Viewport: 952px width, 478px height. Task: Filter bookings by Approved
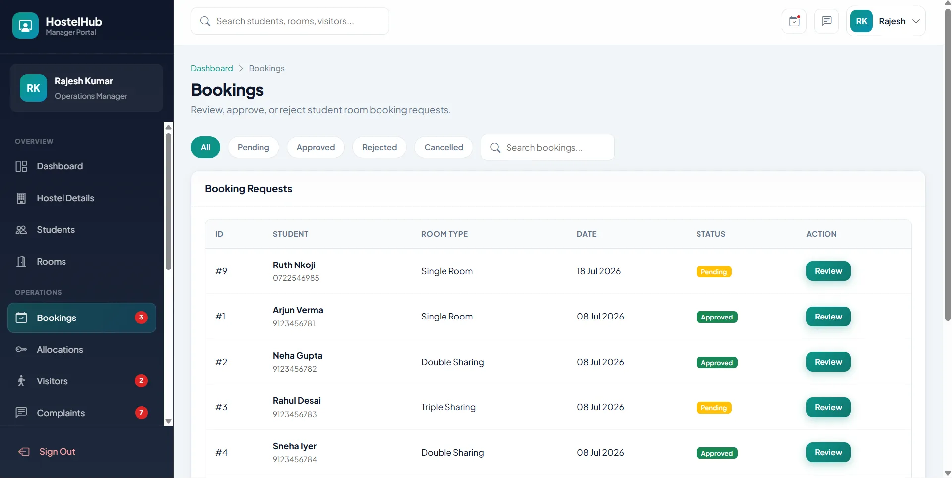(x=316, y=147)
